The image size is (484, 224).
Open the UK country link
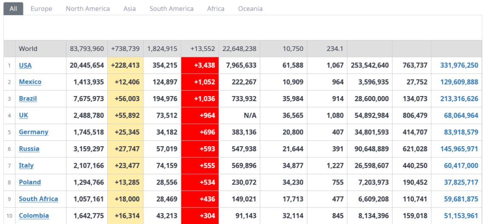pos(23,115)
